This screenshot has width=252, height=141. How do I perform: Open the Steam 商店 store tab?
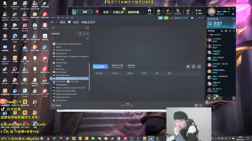click(x=62, y=22)
